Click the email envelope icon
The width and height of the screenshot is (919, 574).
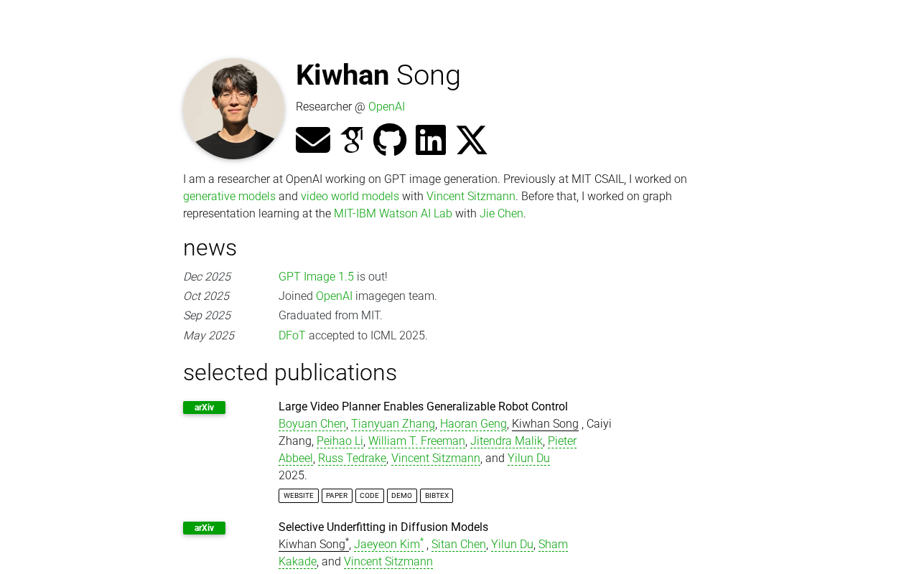click(313, 140)
